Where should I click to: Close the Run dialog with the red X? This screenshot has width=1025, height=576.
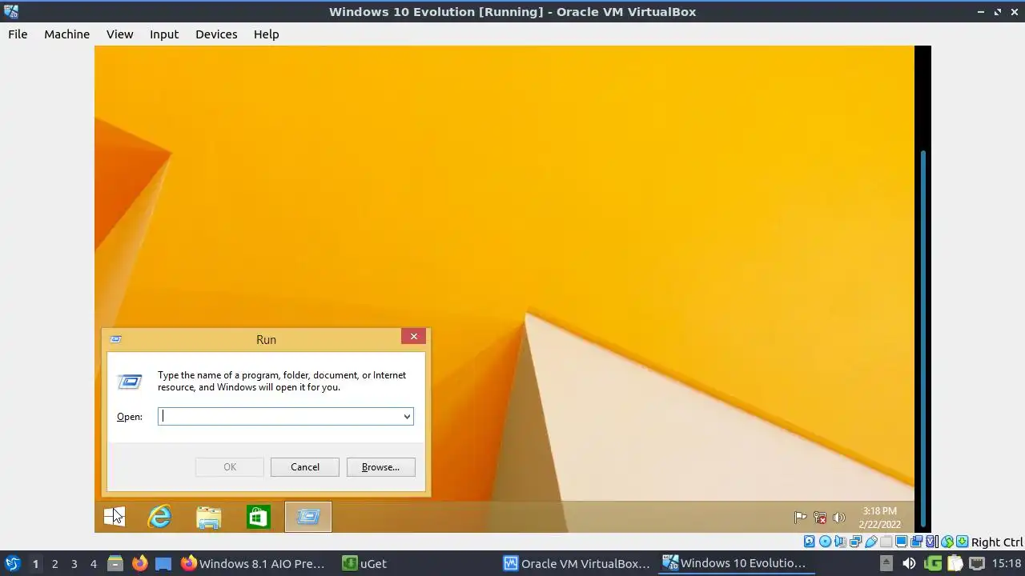point(413,337)
